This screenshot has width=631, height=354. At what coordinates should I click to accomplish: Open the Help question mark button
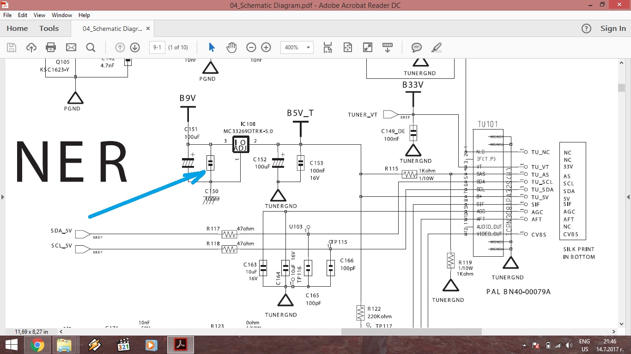click(586, 29)
